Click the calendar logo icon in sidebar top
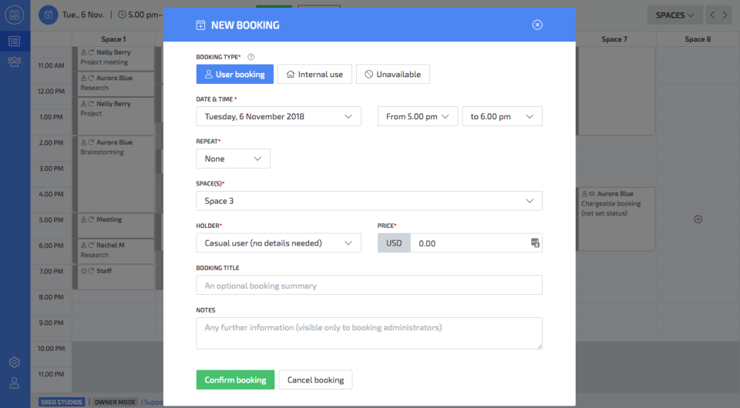This screenshot has height=408, width=740. [x=15, y=15]
